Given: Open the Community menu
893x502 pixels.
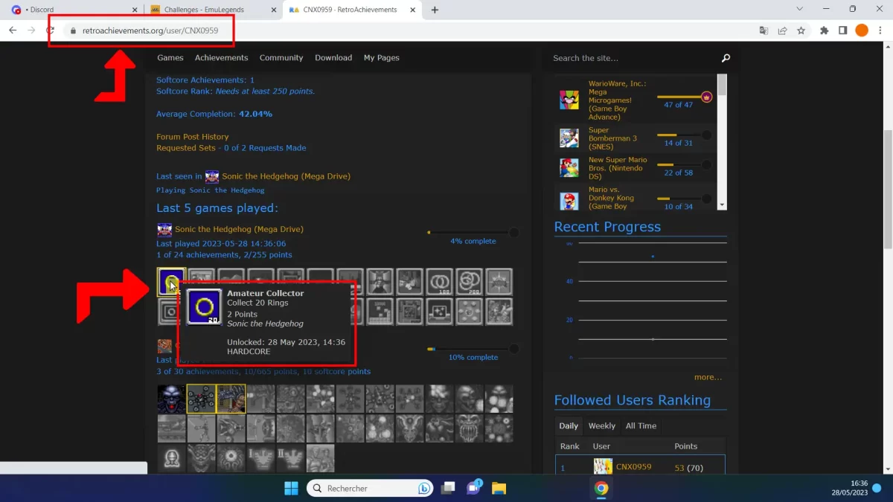Looking at the screenshot, I should coord(281,58).
